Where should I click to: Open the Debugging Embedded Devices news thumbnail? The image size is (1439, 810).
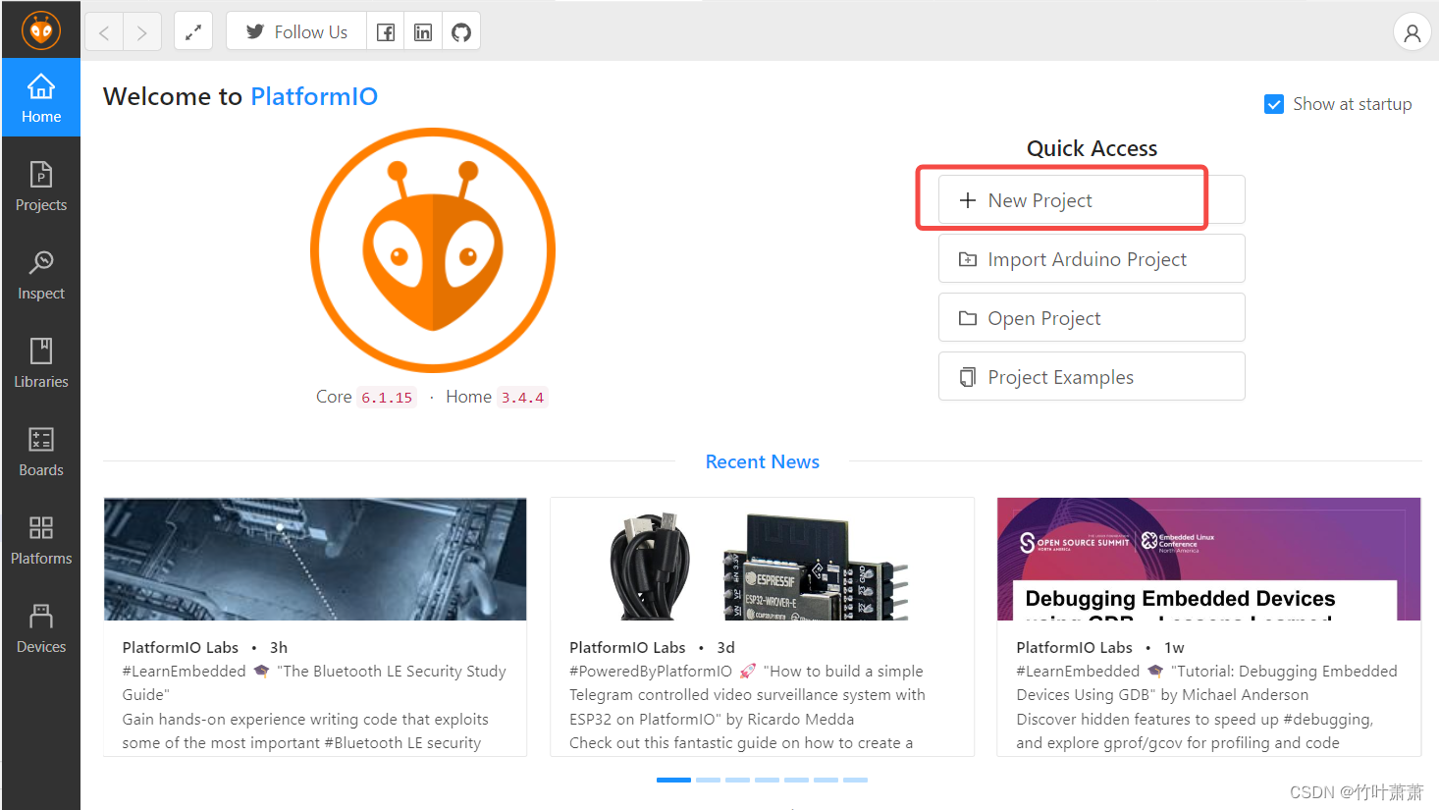tap(1209, 559)
